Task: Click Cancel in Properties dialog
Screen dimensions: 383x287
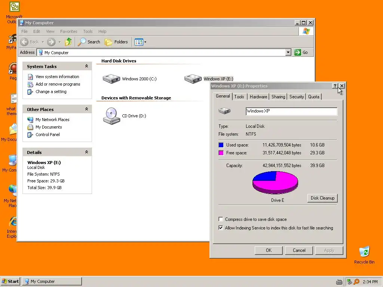Action: 299,250
